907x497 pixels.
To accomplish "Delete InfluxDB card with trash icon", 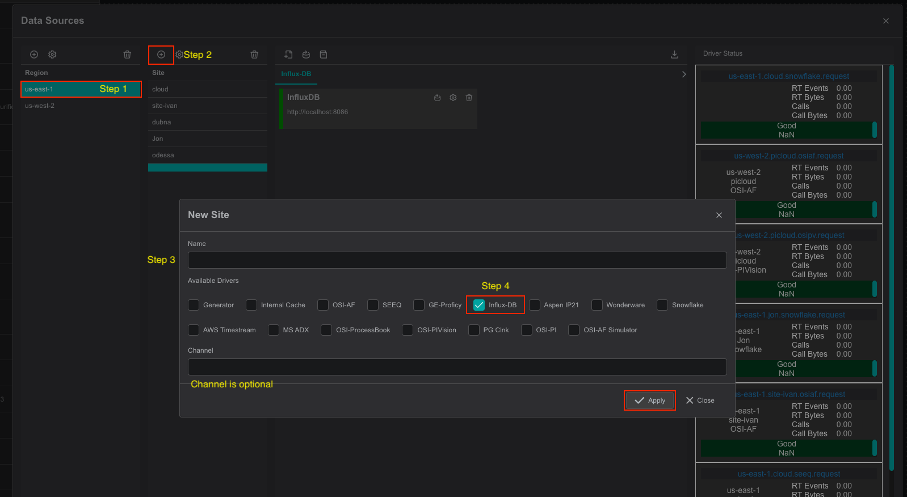I will (469, 98).
